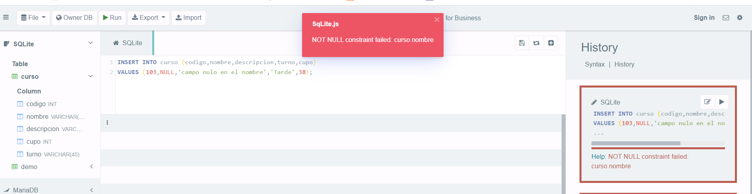Image resolution: width=752 pixels, height=194 pixels.
Task: Open the File dropdown menu
Action: click(x=33, y=18)
